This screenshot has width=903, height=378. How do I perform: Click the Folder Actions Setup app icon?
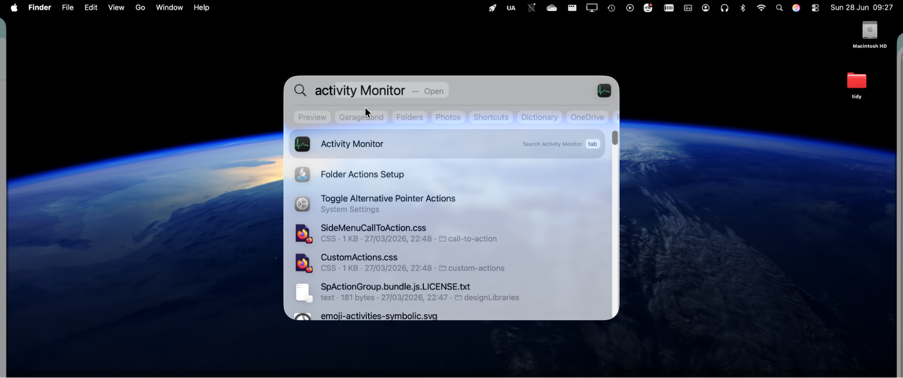coord(302,174)
